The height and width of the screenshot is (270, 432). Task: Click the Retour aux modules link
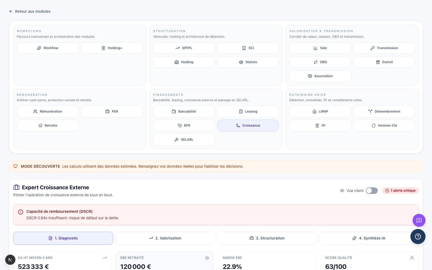click(x=33, y=11)
